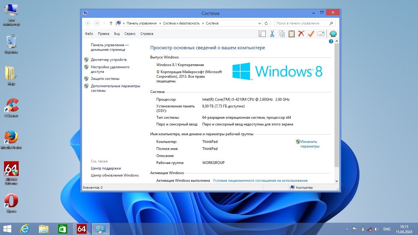
Task: Open Центр поддержки link
Action: click(x=106, y=168)
